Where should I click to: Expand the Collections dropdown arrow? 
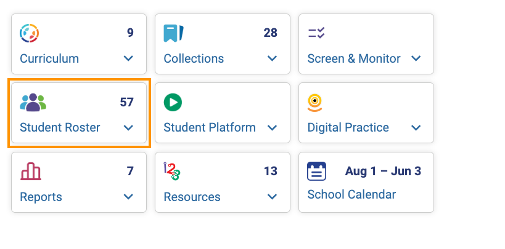click(x=272, y=58)
